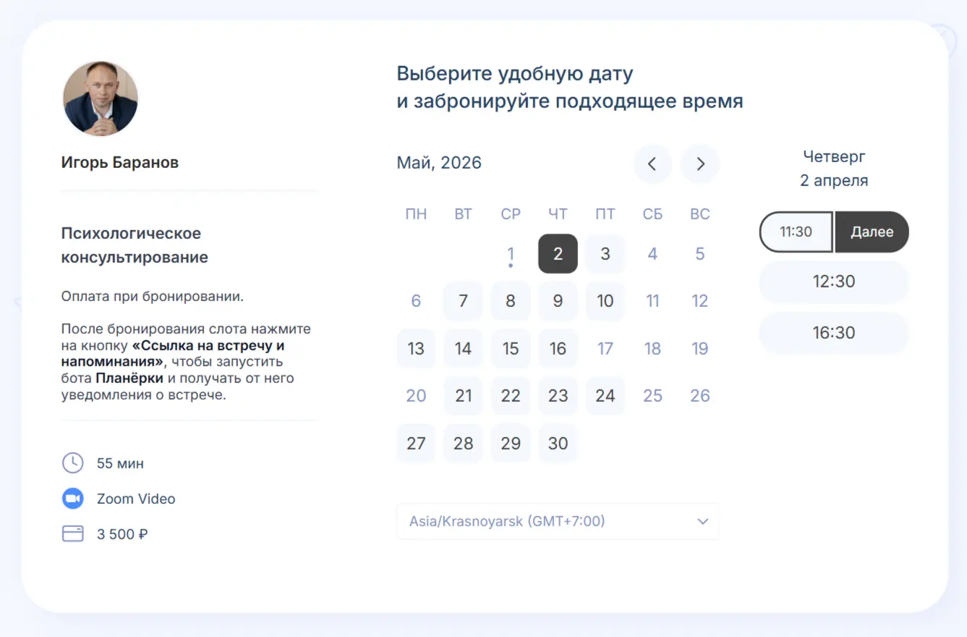Pick date 16 in the calendar
967x637 pixels.
tap(558, 348)
